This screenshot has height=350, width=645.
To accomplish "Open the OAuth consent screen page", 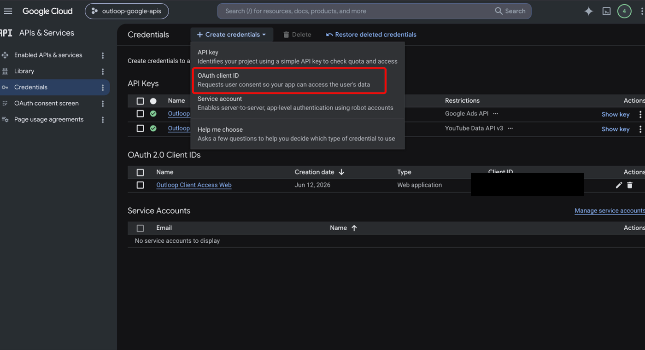I will pos(47,103).
